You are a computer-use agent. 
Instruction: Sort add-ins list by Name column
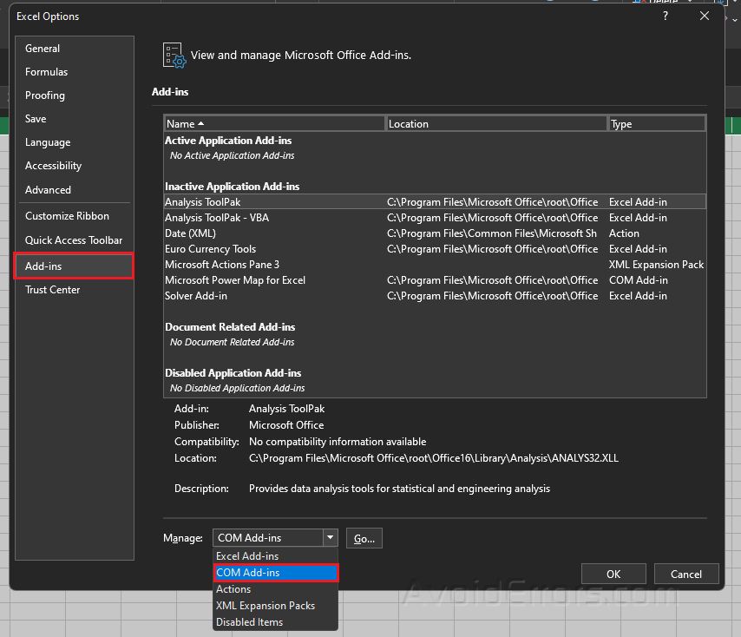pyautogui.click(x=274, y=124)
